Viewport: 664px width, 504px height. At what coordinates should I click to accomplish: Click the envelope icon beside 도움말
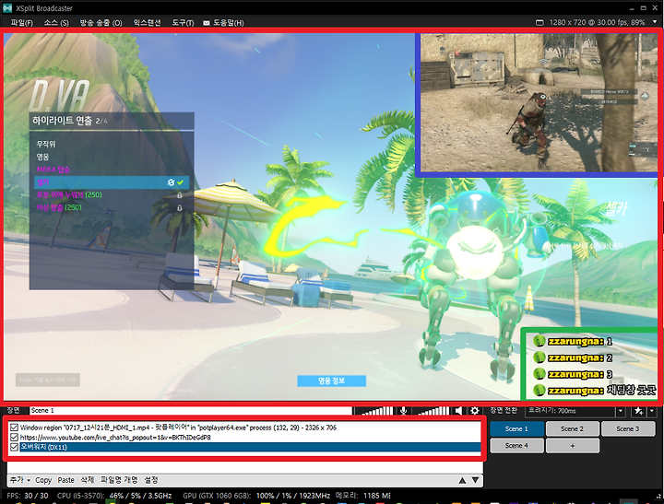coord(207,23)
